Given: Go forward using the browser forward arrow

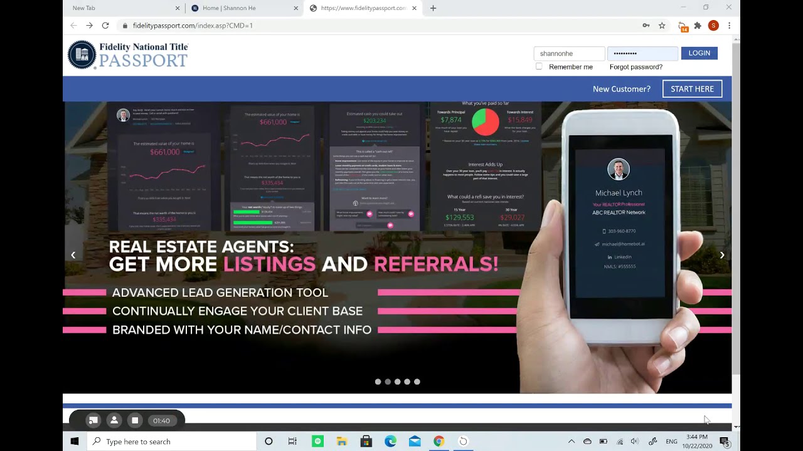Looking at the screenshot, I should (x=89, y=26).
